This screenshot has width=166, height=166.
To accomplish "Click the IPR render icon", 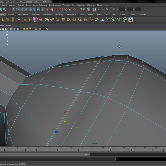I will 103,9.
